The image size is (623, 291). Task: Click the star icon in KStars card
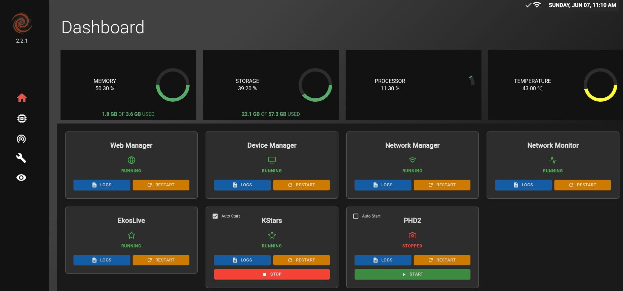pos(272,235)
